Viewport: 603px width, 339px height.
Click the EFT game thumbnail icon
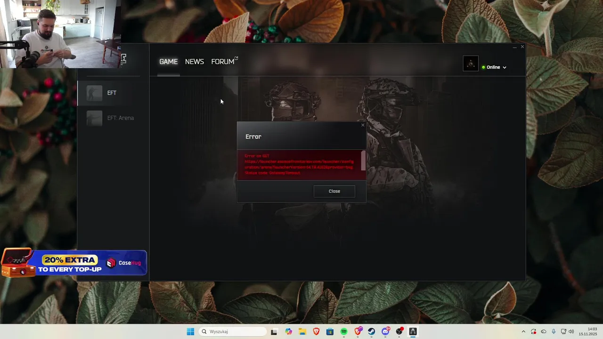(94, 93)
